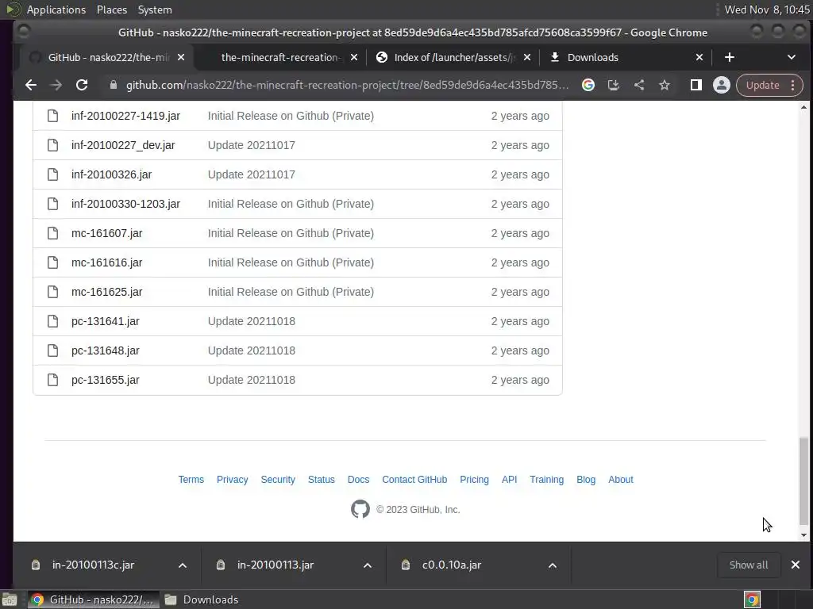Click the file icon beside pc-131655.jar
813x609 pixels.
click(53, 380)
